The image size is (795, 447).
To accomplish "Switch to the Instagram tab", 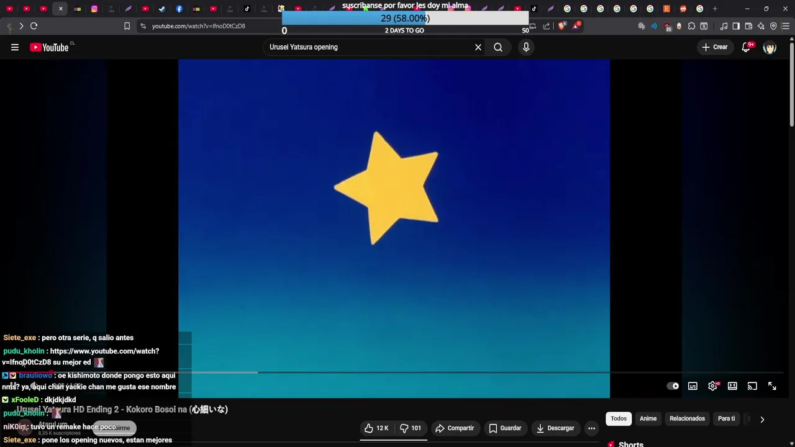I will click(x=94, y=9).
